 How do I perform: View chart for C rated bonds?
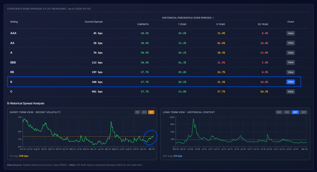290,92
